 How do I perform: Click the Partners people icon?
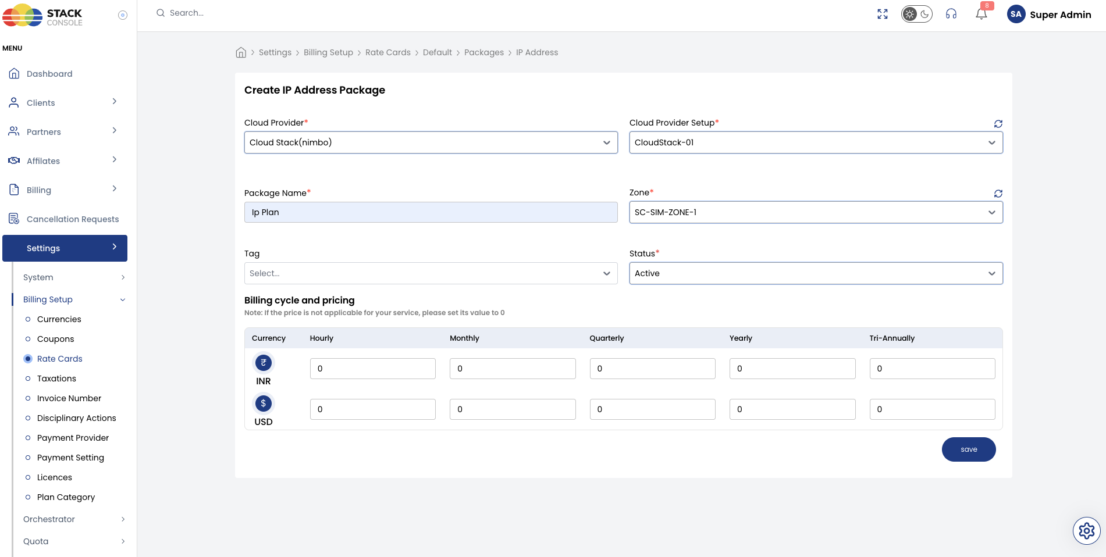(14, 131)
